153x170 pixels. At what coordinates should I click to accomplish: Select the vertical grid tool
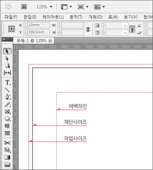(7, 133)
